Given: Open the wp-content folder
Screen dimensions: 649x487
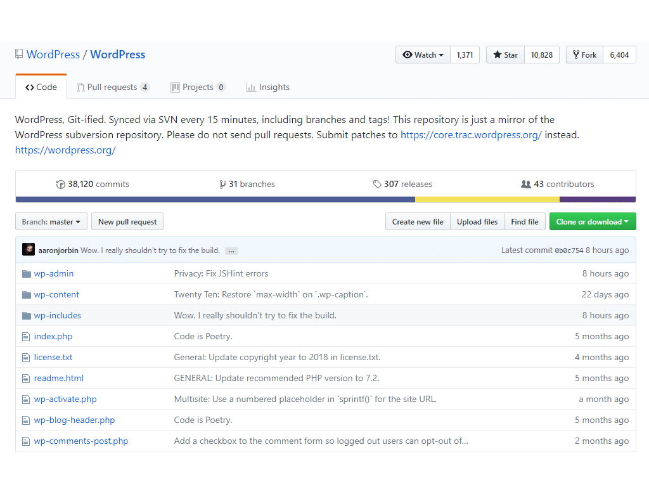Looking at the screenshot, I should tap(56, 295).
